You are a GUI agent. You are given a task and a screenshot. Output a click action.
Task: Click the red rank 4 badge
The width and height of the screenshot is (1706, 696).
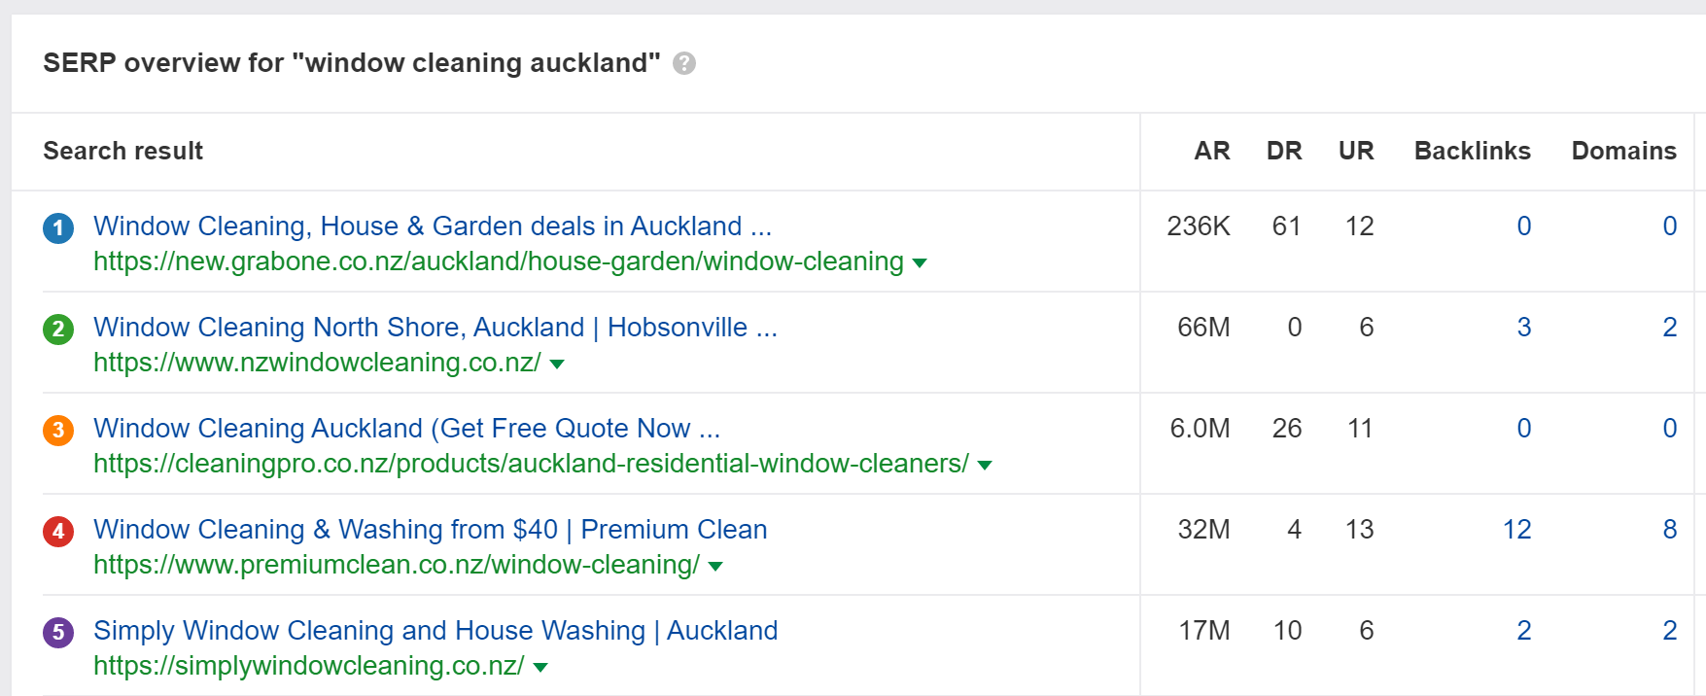tap(58, 532)
